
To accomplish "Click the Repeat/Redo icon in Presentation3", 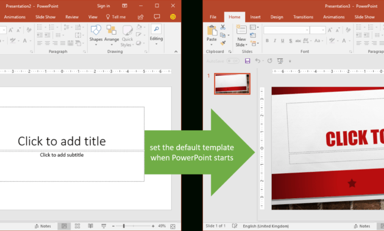I will coord(269,61).
